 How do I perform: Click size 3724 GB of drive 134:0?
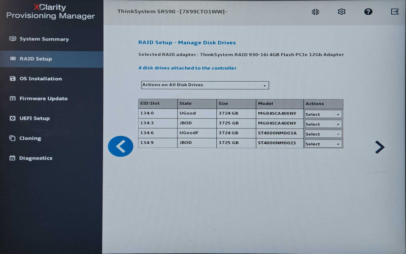[236, 113]
